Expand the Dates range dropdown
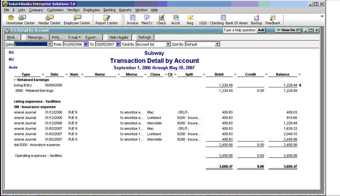Viewport: 340px width, 196px height. (x=50, y=44)
